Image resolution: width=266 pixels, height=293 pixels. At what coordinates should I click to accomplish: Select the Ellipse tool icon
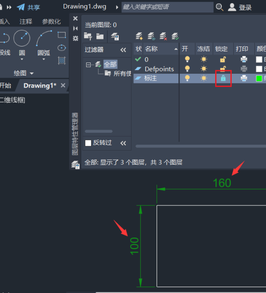coord(62,48)
